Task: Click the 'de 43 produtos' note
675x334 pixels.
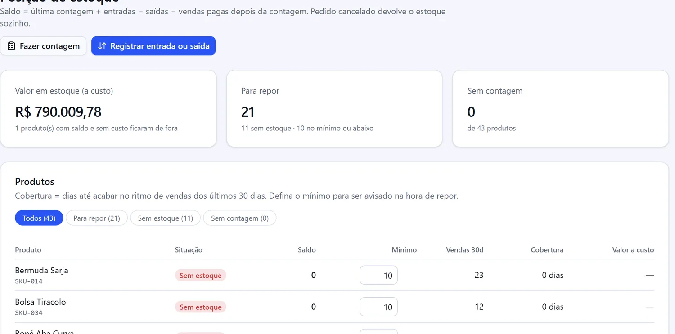Action: tap(491, 128)
